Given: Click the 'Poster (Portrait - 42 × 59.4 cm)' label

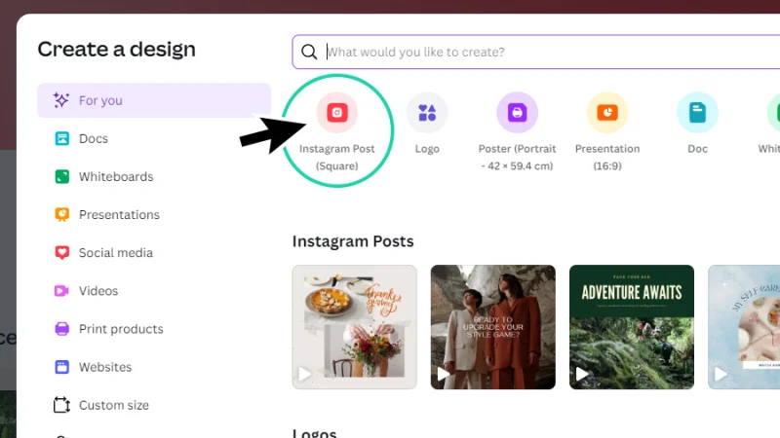Looking at the screenshot, I should [518, 157].
